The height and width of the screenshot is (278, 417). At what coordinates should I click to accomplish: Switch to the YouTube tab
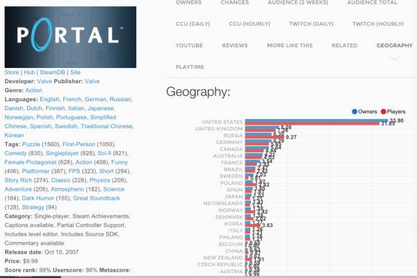[x=189, y=45]
